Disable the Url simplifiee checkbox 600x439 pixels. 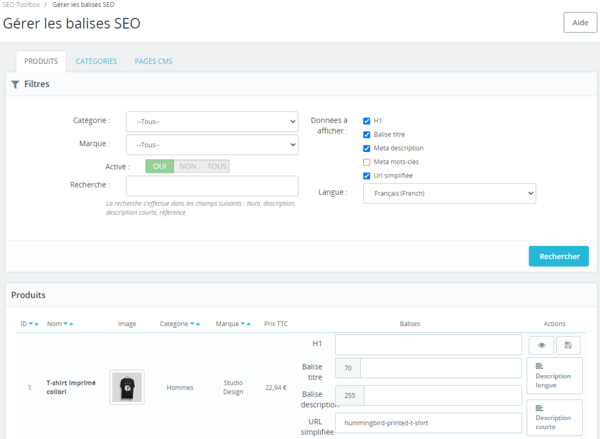pos(366,175)
